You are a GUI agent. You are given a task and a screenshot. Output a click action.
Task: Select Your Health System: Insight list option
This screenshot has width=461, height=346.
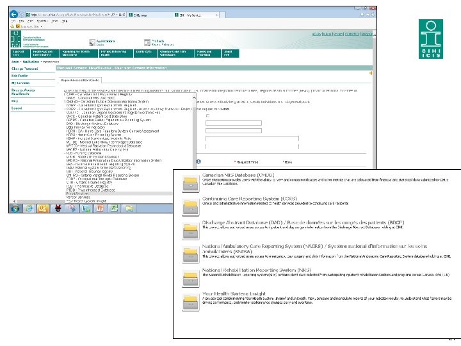point(86,201)
